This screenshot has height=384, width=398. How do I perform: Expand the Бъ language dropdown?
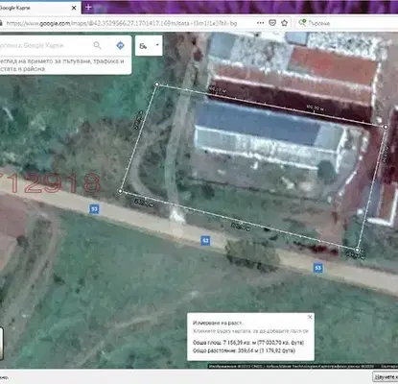tap(149, 45)
